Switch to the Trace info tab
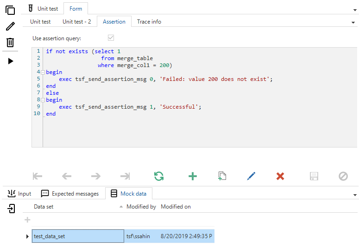Image resolution: width=359 pixels, height=246 pixels. click(149, 22)
